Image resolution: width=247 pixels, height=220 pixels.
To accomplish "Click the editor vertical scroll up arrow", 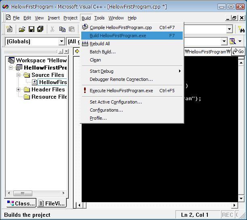I will pos(241,63).
